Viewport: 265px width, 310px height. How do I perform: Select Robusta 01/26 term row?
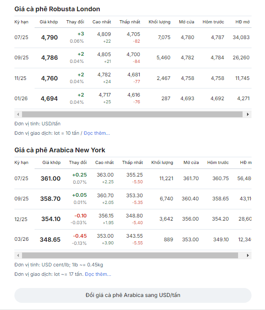(133, 98)
